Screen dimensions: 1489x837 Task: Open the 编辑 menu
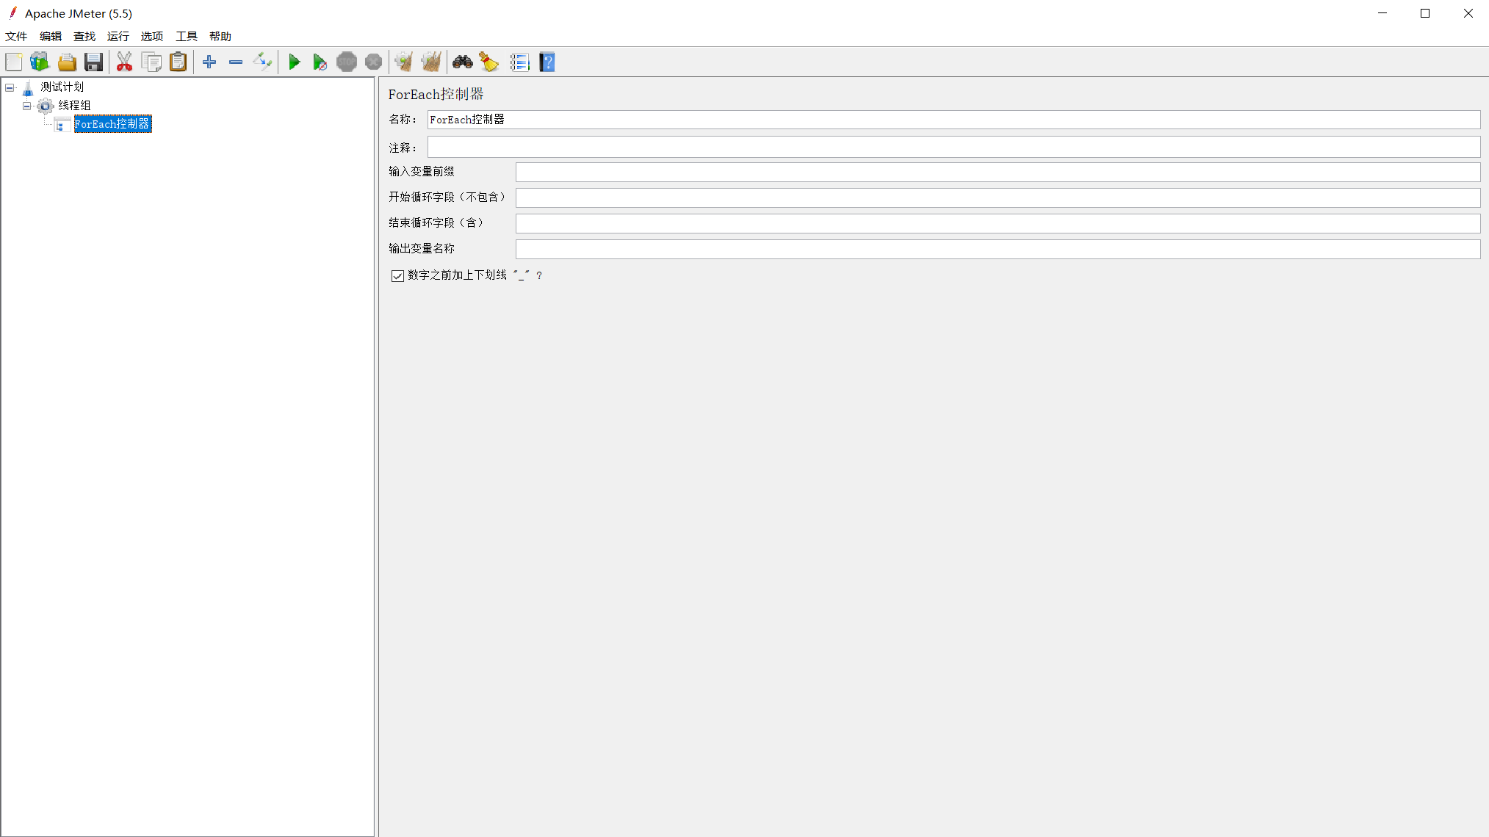point(51,37)
